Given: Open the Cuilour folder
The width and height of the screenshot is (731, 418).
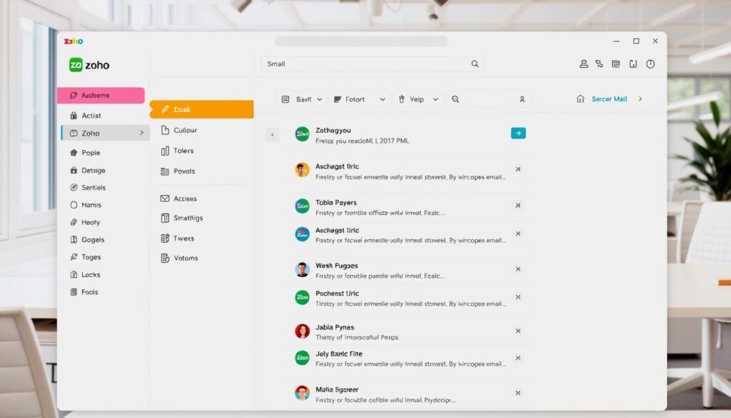Looking at the screenshot, I should [185, 130].
